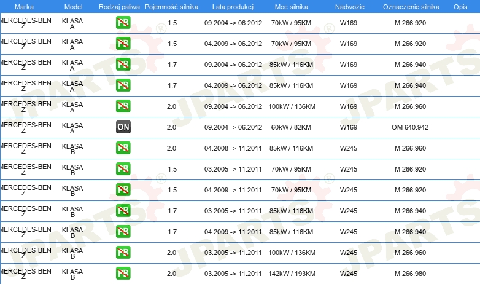480x284 pixels.
Task: Click the petrol icon in the KLASA B 100kW row
Action: click(x=123, y=252)
